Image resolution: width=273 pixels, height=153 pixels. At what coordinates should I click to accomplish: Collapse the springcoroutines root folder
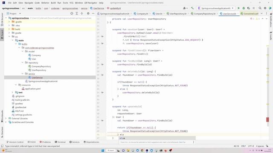tap(6, 18)
